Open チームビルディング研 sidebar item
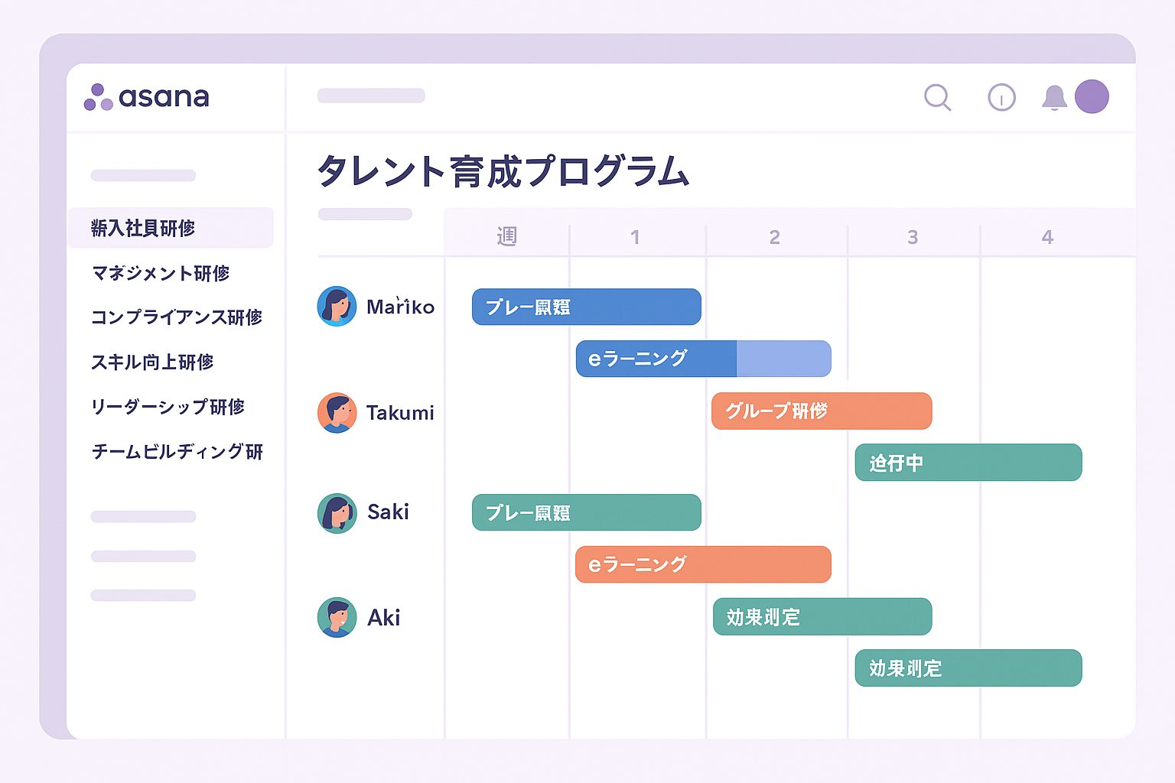 177,452
